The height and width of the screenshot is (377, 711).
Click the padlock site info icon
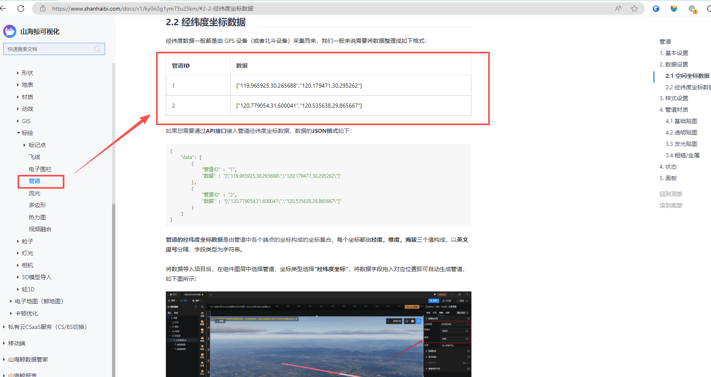43,9
